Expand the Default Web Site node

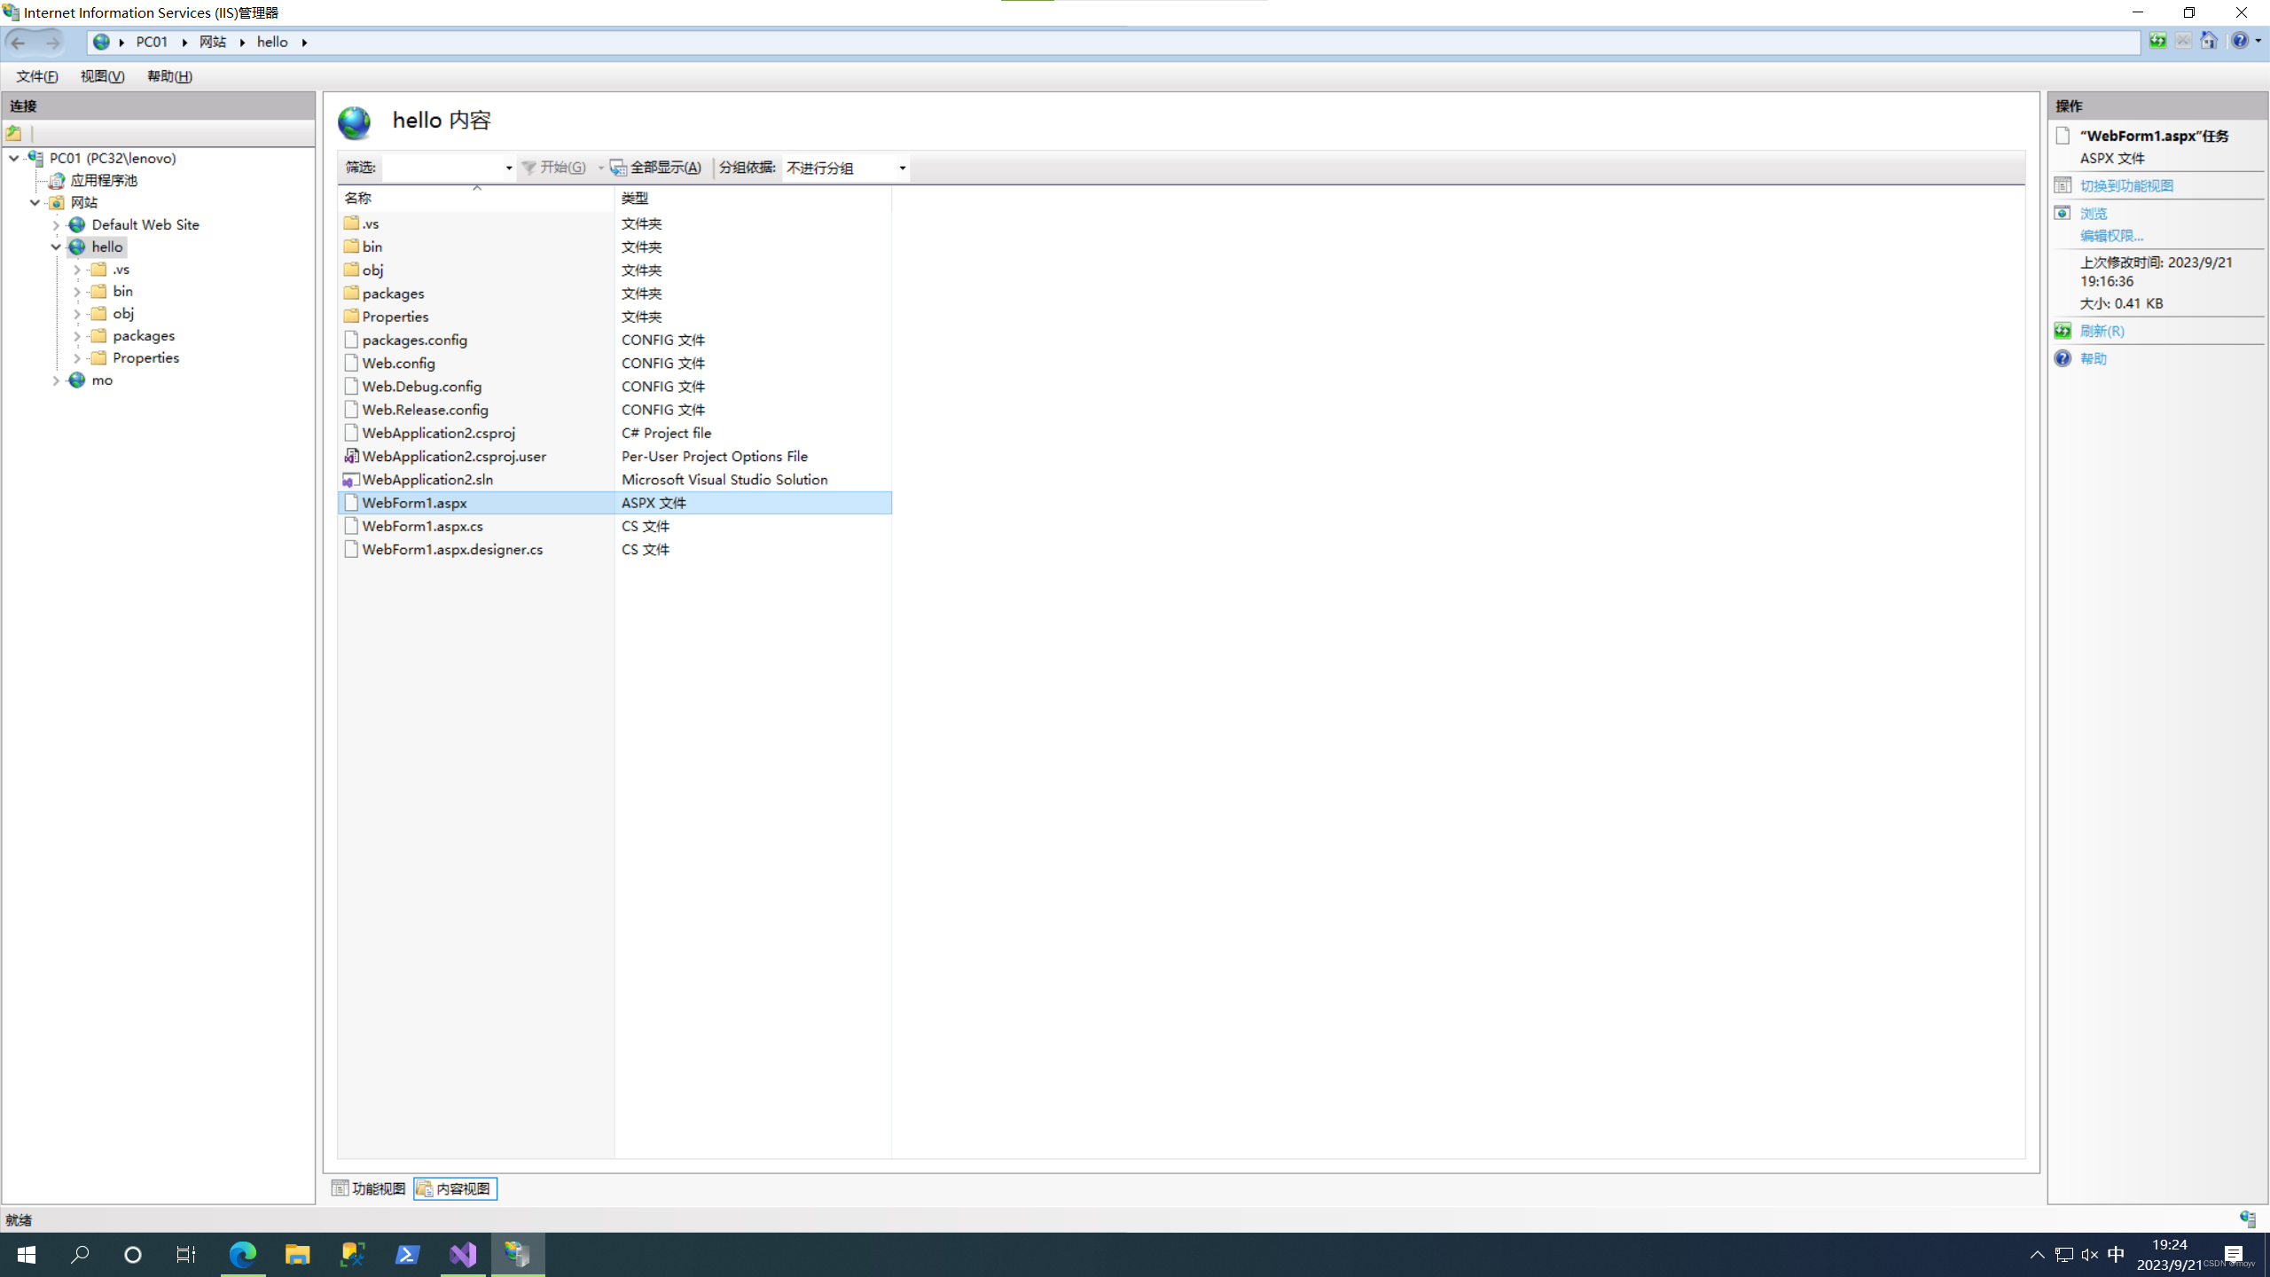pyautogui.click(x=56, y=225)
